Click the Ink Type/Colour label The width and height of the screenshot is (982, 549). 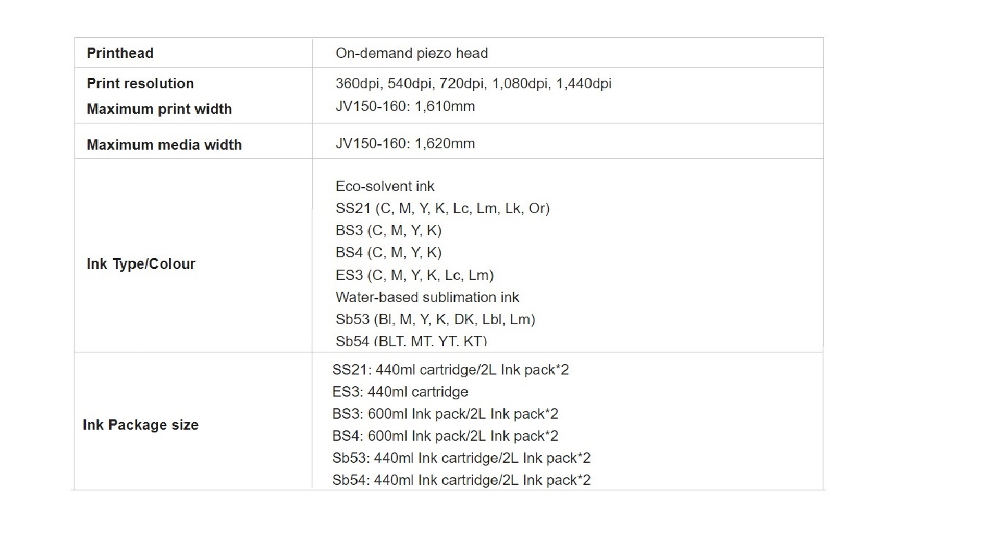(141, 264)
